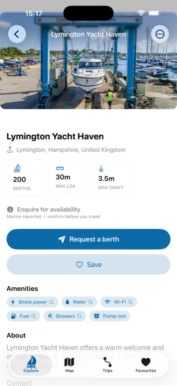Tap the marina boat hoist photo

click(88, 60)
